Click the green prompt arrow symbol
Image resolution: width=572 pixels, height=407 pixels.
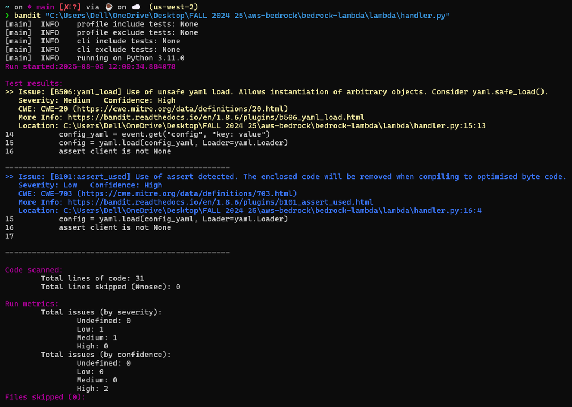[7, 16]
